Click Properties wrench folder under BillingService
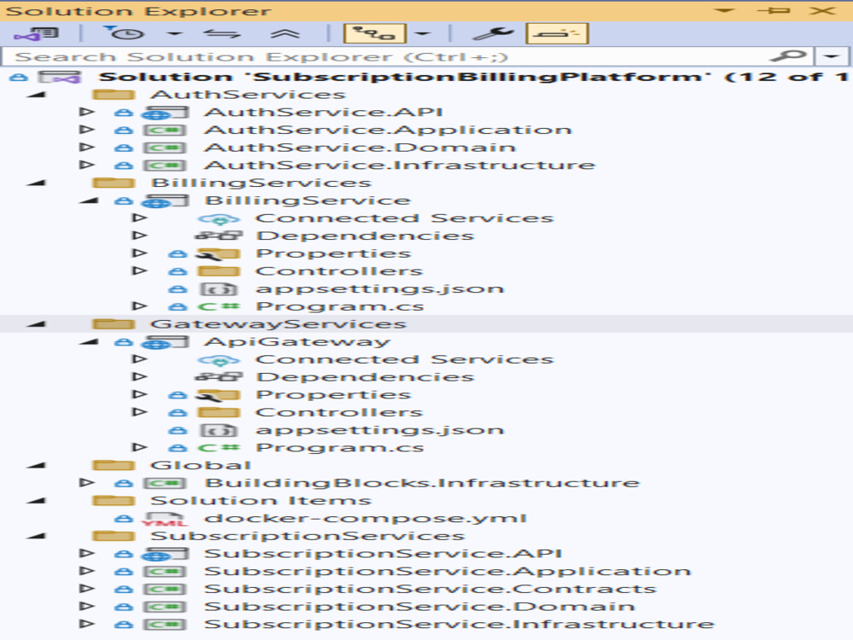 [218, 254]
